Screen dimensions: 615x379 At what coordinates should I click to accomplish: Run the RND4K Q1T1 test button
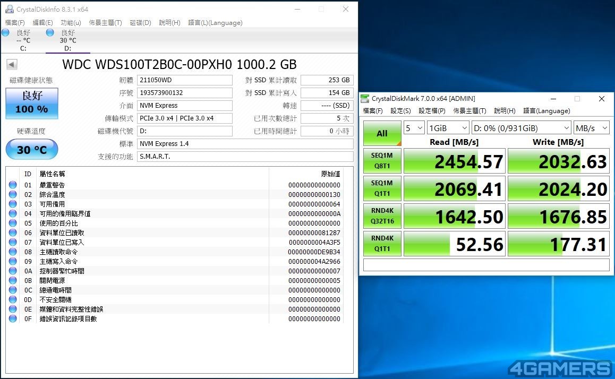(x=382, y=244)
